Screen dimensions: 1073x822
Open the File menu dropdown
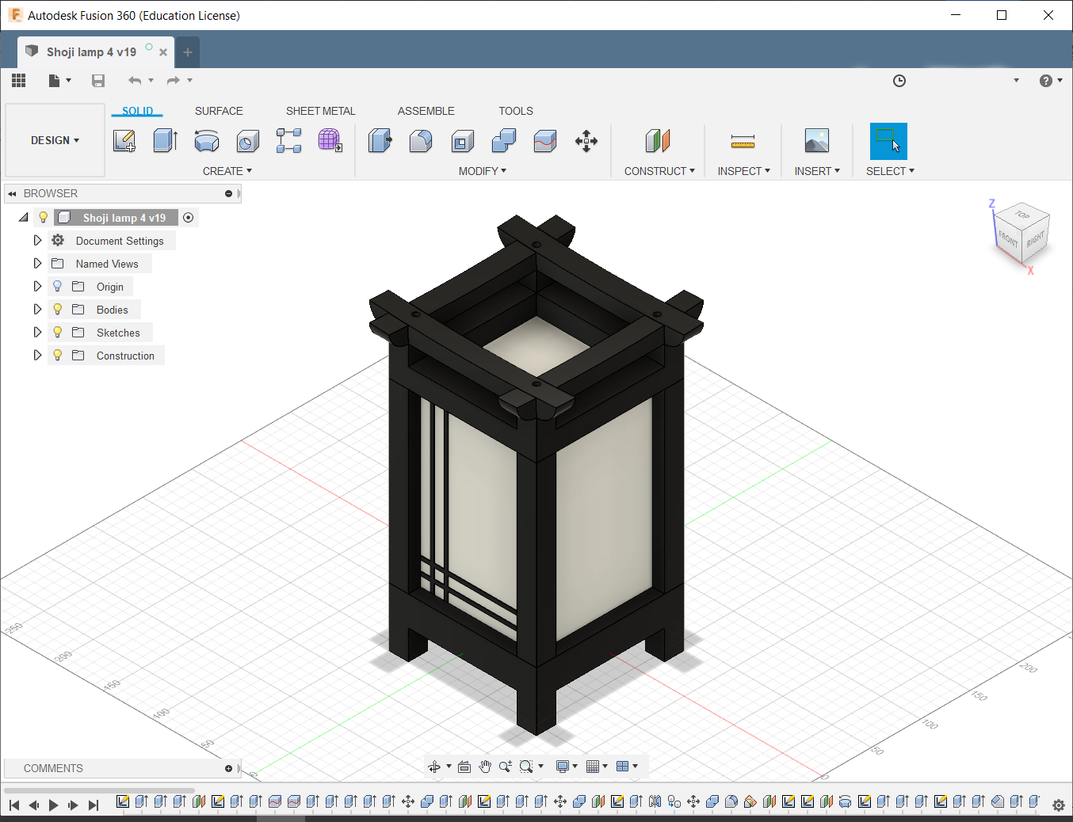point(59,80)
